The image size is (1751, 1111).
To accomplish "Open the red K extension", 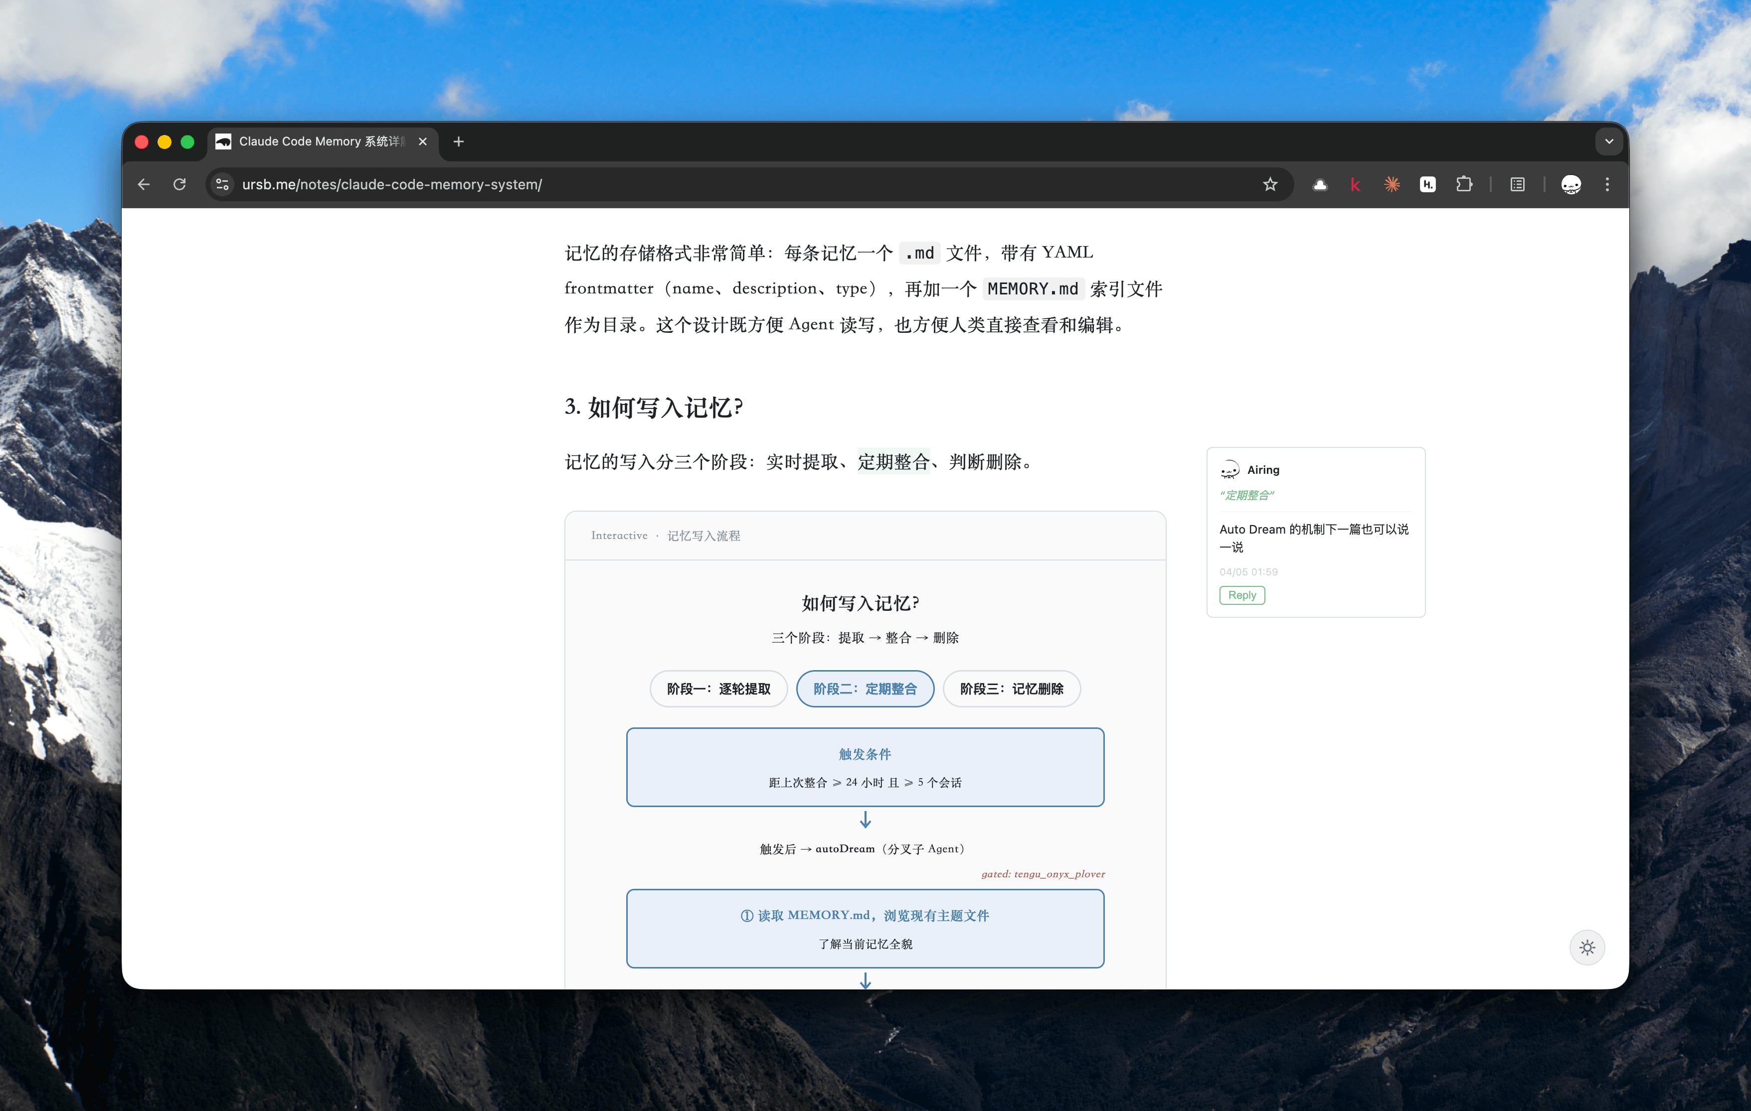I will tap(1355, 184).
